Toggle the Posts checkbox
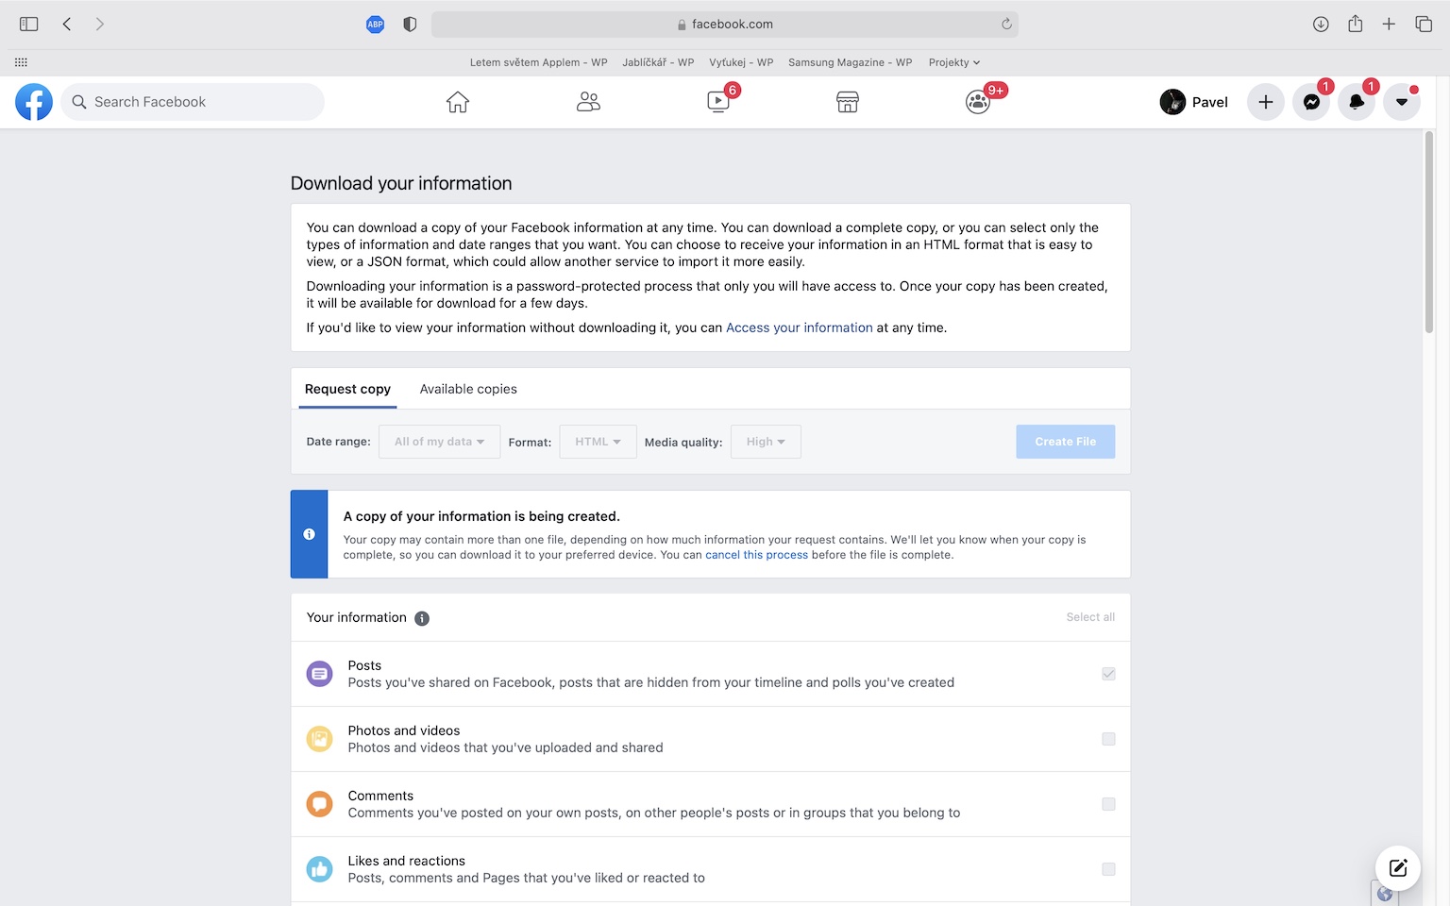 [1108, 674]
